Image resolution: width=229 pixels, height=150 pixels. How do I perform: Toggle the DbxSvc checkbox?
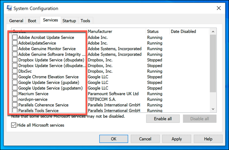tap(15, 71)
